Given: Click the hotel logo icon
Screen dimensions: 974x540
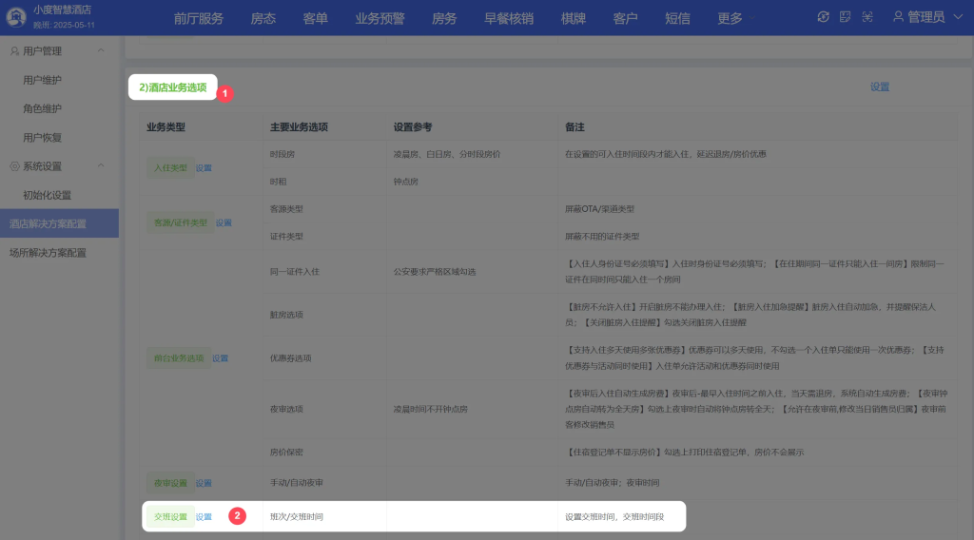Looking at the screenshot, I should (16, 17).
